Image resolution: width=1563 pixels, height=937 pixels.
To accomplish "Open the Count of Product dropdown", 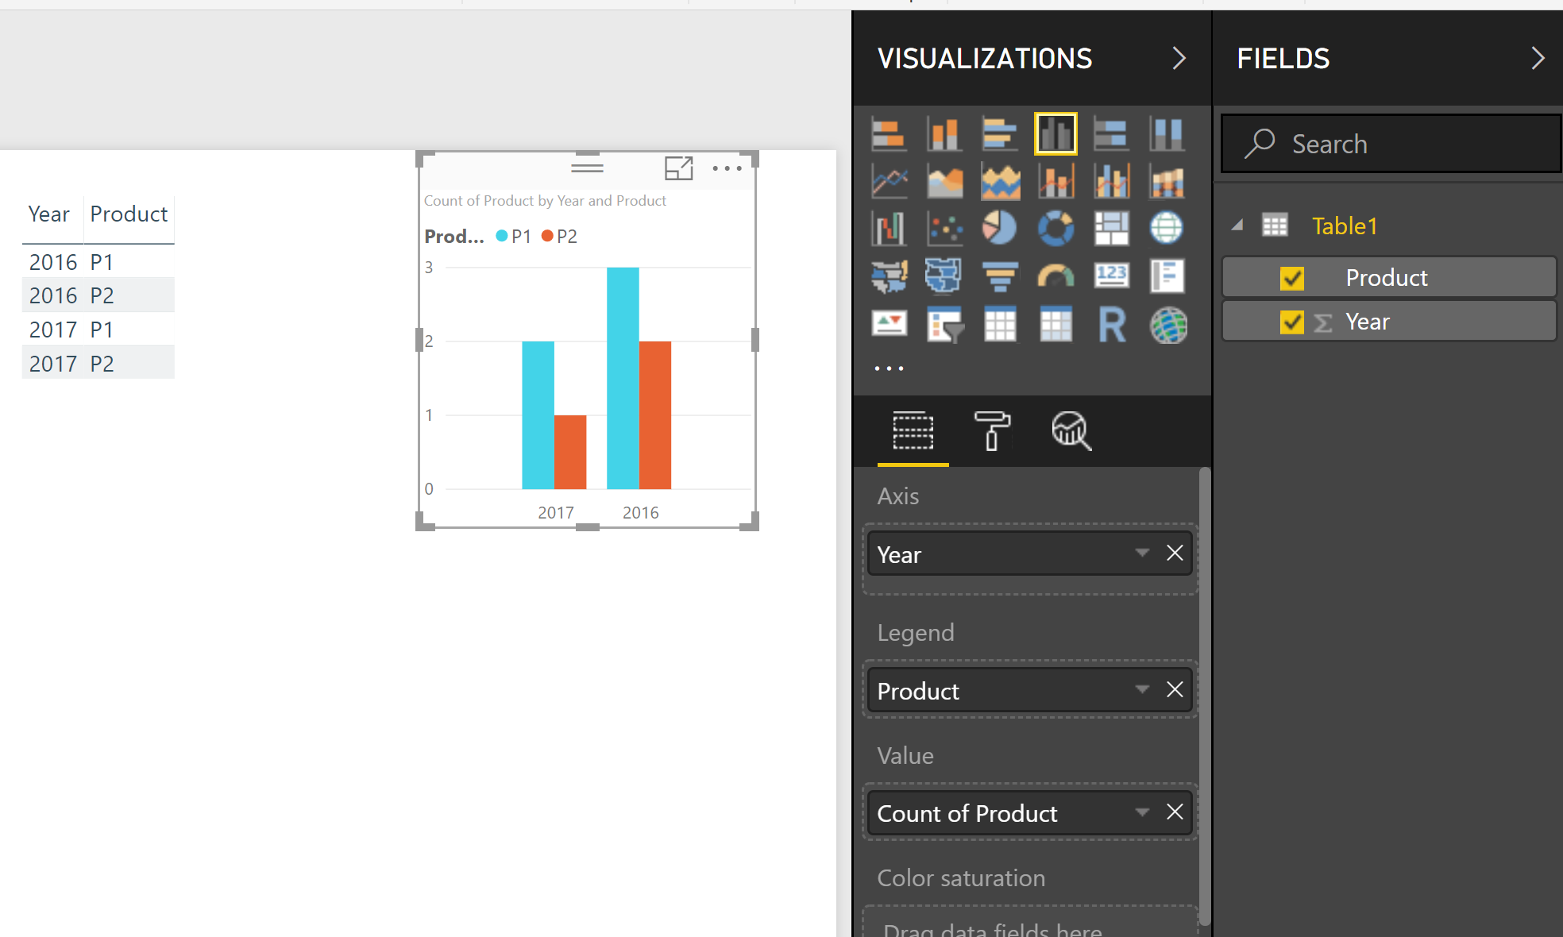I will click(x=1142, y=812).
